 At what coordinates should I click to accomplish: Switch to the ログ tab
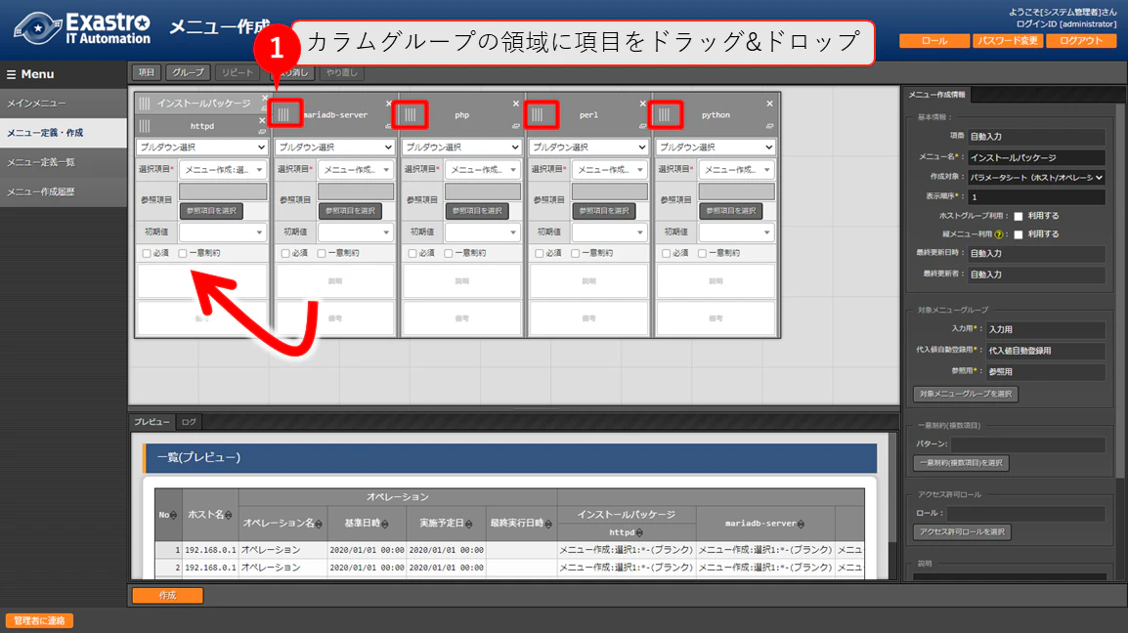click(189, 422)
